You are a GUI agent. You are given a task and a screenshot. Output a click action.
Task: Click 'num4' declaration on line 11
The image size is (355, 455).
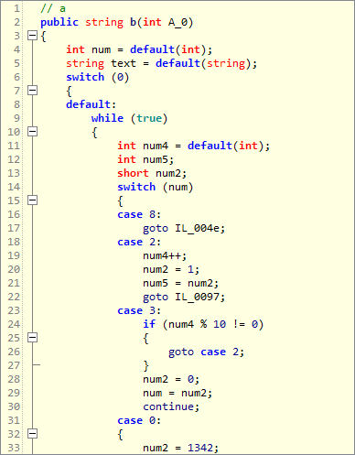click(156, 146)
